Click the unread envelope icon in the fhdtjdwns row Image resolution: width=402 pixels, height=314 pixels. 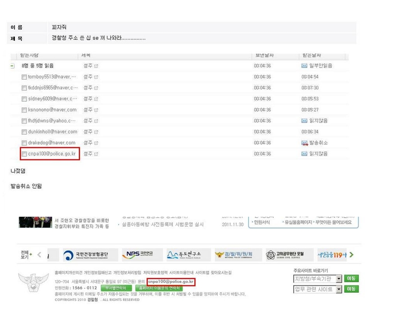[x=304, y=121]
